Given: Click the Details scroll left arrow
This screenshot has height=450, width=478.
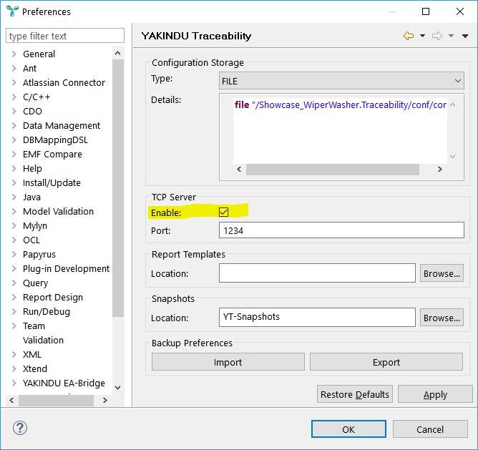Looking at the screenshot, I should 239,170.
